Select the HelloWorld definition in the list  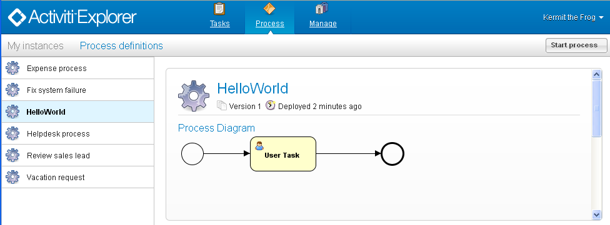(x=77, y=112)
